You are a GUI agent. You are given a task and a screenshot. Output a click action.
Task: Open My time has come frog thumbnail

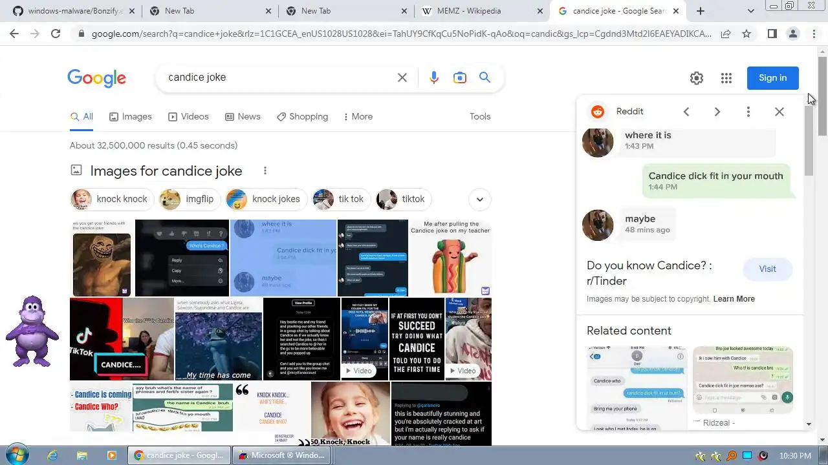(218, 339)
